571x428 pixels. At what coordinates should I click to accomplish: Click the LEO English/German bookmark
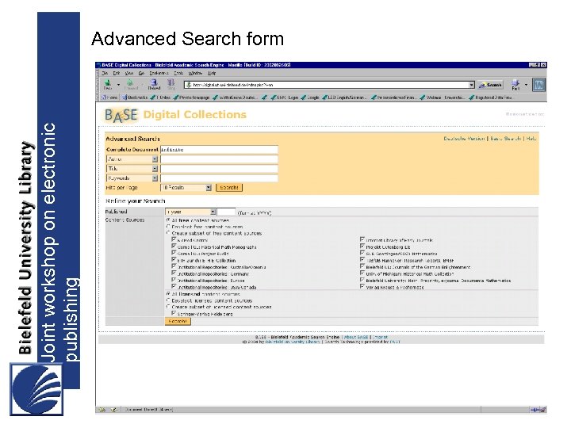(x=344, y=97)
